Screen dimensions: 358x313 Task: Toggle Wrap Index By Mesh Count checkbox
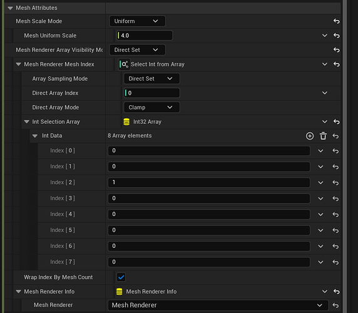point(121,277)
